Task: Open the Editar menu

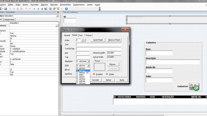Action: click(11, 5)
